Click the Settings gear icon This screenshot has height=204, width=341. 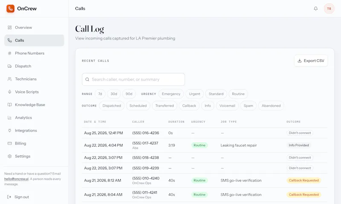(x=9, y=156)
